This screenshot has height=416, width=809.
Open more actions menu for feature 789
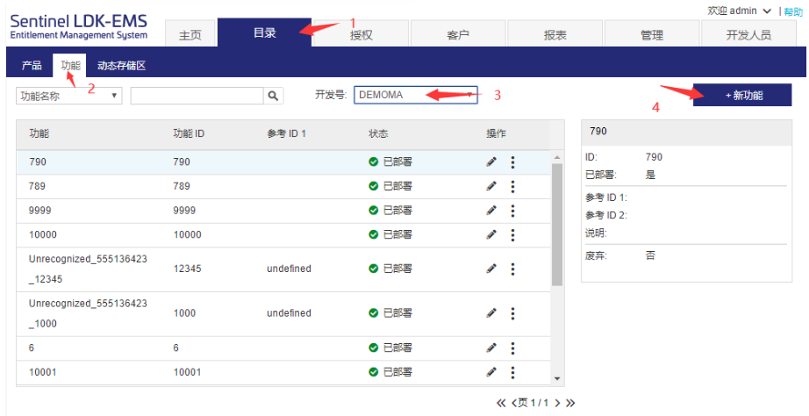tap(512, 186)
